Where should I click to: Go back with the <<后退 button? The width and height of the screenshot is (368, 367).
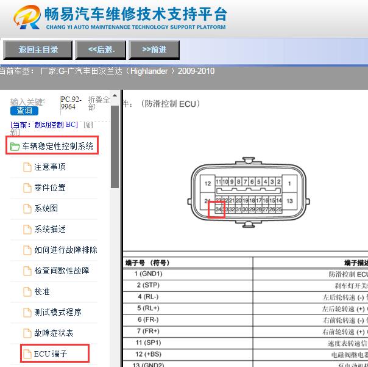[101, 49]
